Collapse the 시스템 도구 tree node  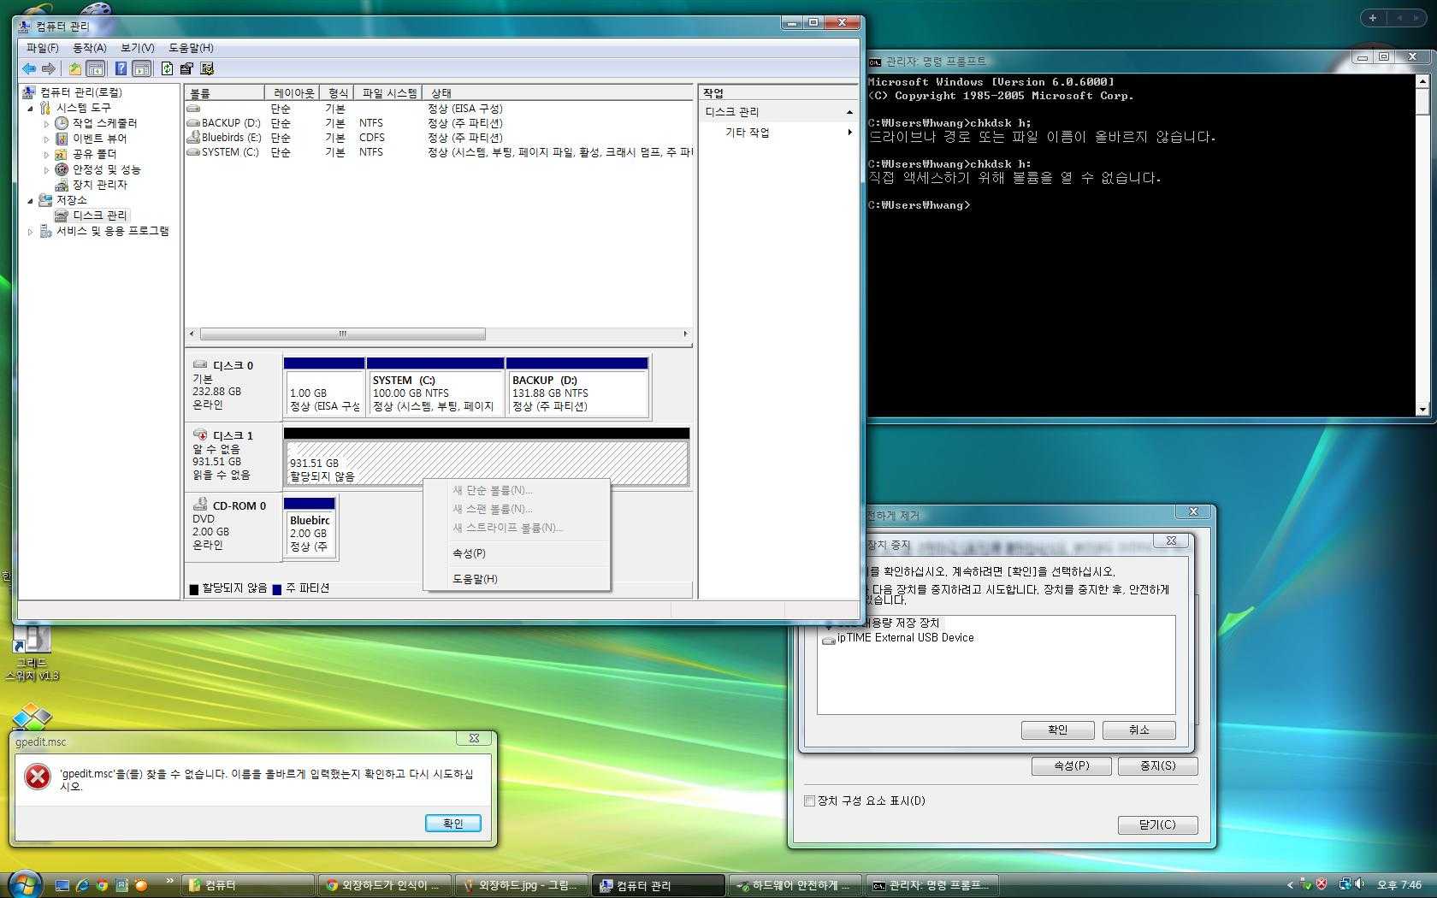coord(31,109)
